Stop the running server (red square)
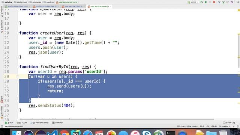The height and width of the screenshot is (135, 240). (214, 2)
